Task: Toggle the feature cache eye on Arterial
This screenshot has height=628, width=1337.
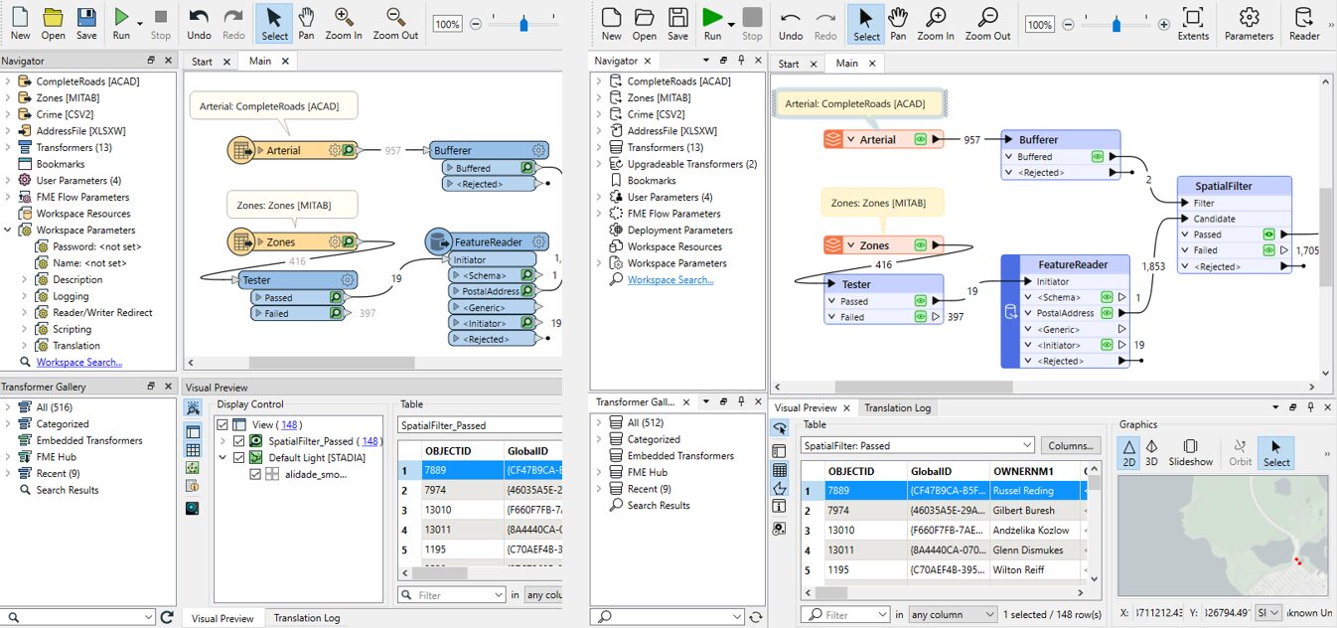Action: (x=920, y=140)
